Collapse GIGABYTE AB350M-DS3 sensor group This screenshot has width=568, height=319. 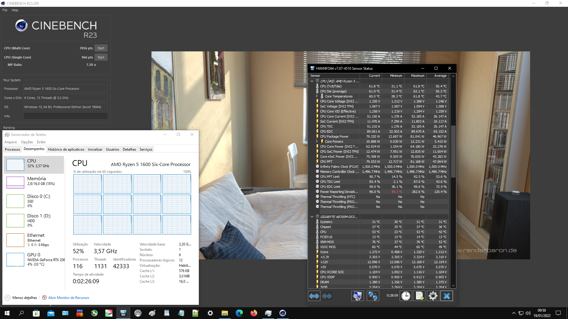tap(312, 217)
